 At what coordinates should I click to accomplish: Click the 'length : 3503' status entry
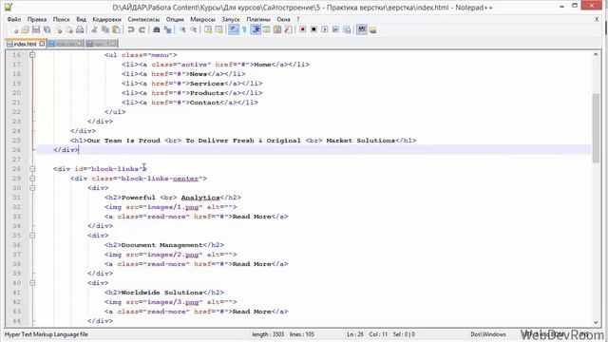click(x=268, y=334)
